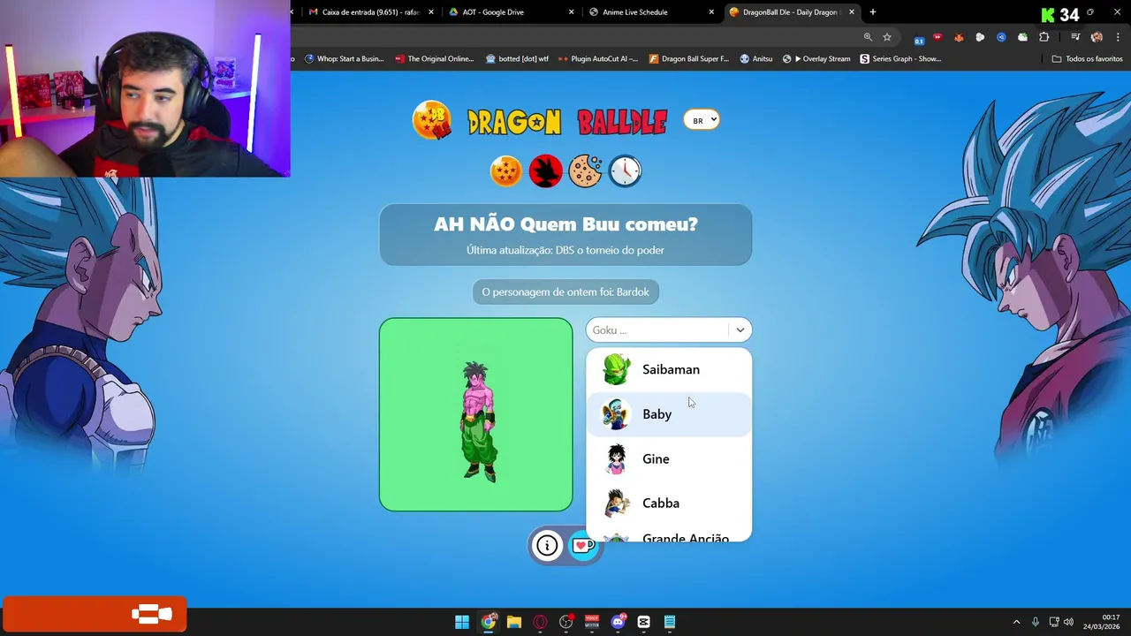Select Gine from the list
1131x636 pixels.
coord(669,458)
